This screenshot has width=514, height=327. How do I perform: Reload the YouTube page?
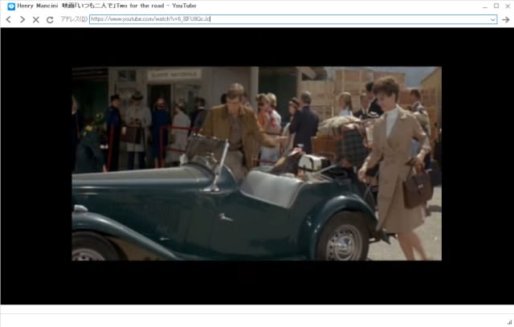coord(50,19)
